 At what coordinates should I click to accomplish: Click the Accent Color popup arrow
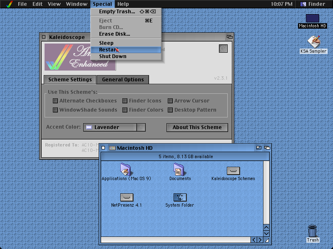click(x=141, y=127)
